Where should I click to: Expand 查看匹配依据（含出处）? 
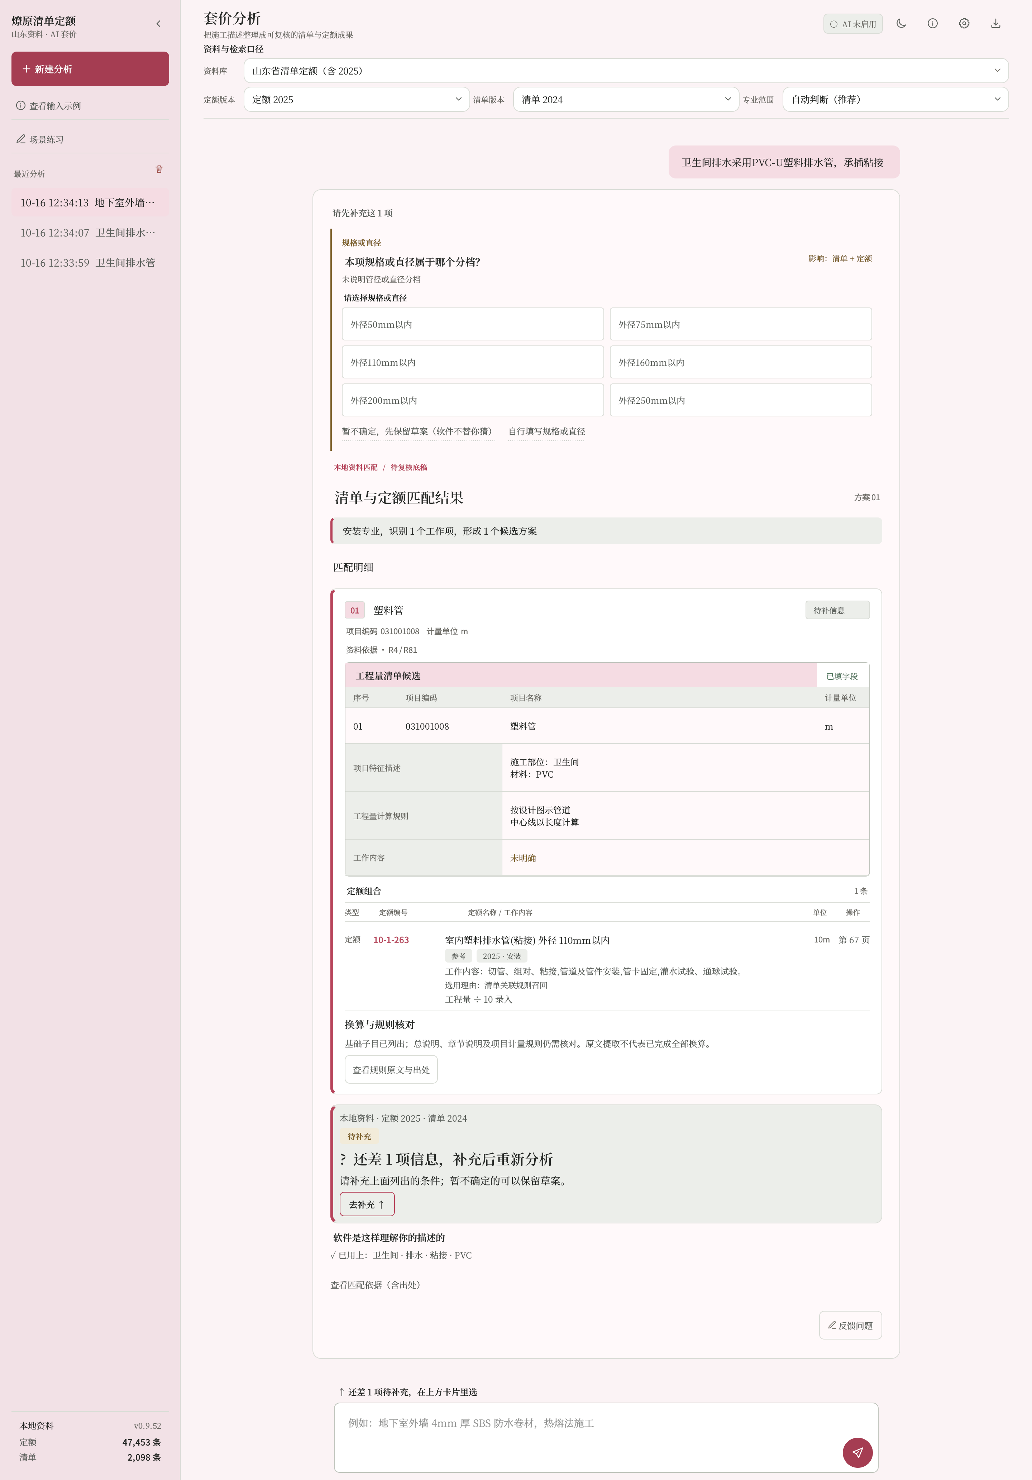coord(377,1285)
